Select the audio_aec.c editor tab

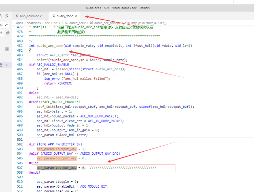63,16
